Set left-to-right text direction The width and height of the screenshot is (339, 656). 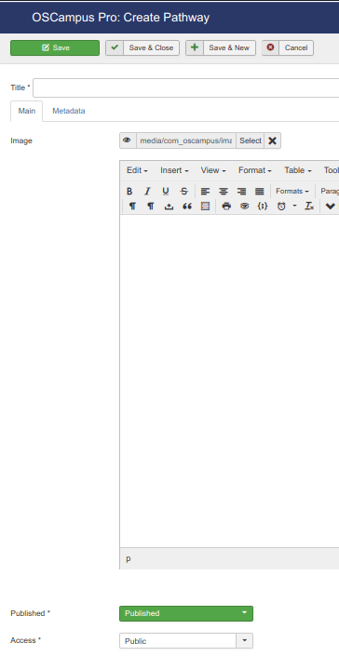[x=132, y=206]
